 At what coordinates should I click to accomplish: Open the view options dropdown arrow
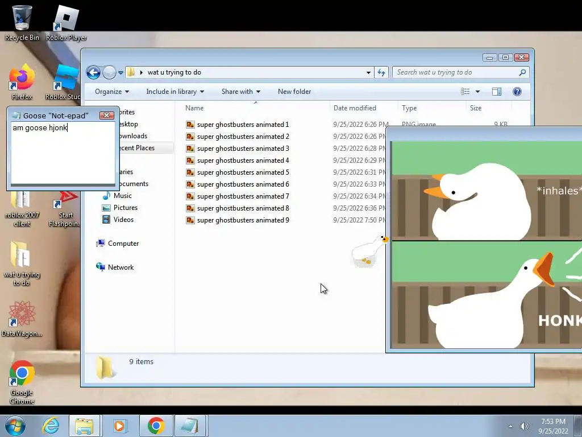click(477, 92)
